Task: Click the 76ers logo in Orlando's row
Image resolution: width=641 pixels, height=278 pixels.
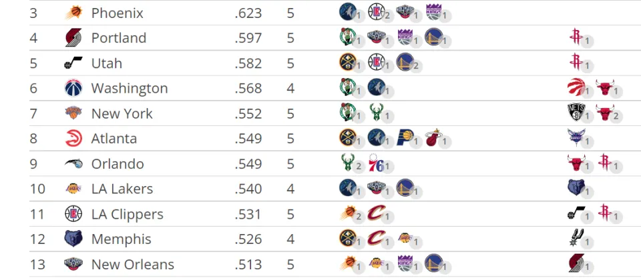Action: point(376,163)
